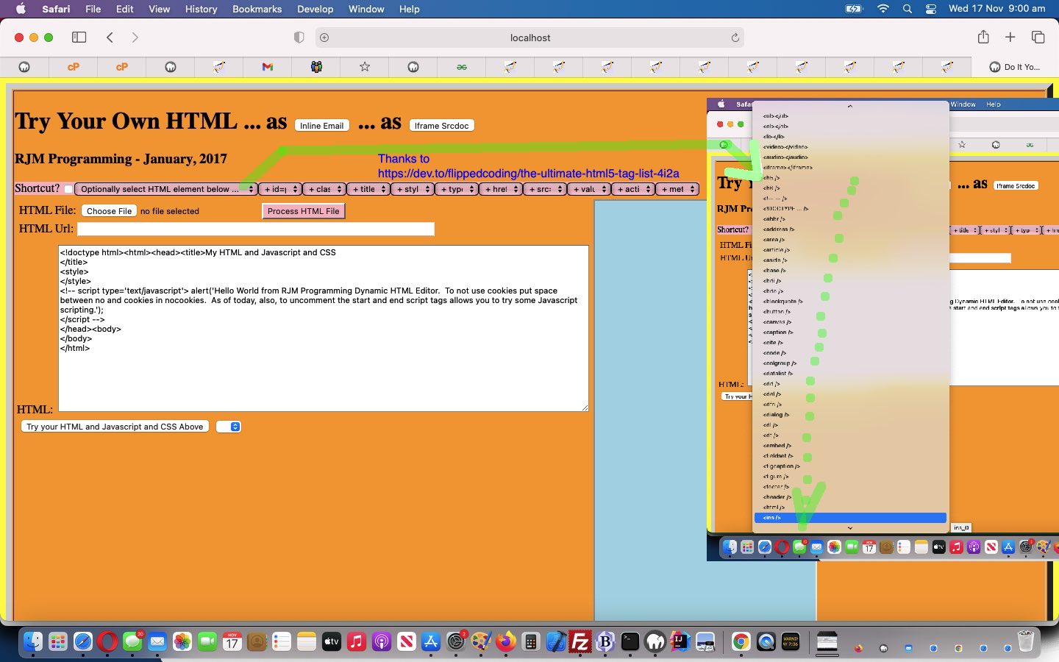Open the Trash in the Dock
Image resolution: width=1059 pixels, height=662 pixels.
[x=1026, y=642]
